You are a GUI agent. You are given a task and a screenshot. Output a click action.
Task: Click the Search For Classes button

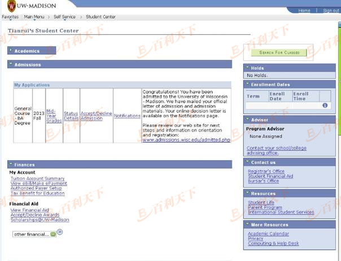(279, 52)
